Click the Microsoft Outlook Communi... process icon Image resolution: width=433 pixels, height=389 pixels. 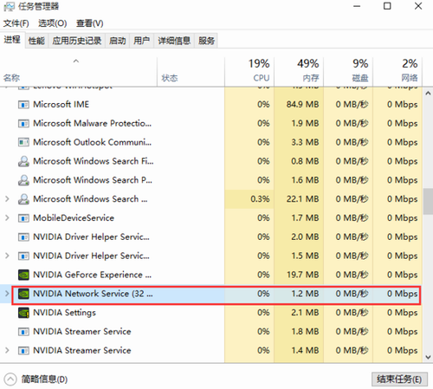(23, 142)
